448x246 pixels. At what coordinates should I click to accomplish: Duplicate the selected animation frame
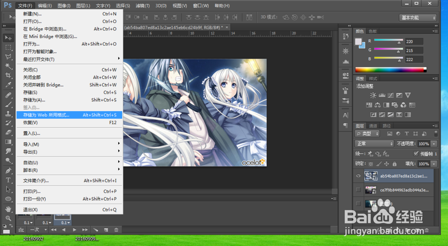[x=106, y=230]
